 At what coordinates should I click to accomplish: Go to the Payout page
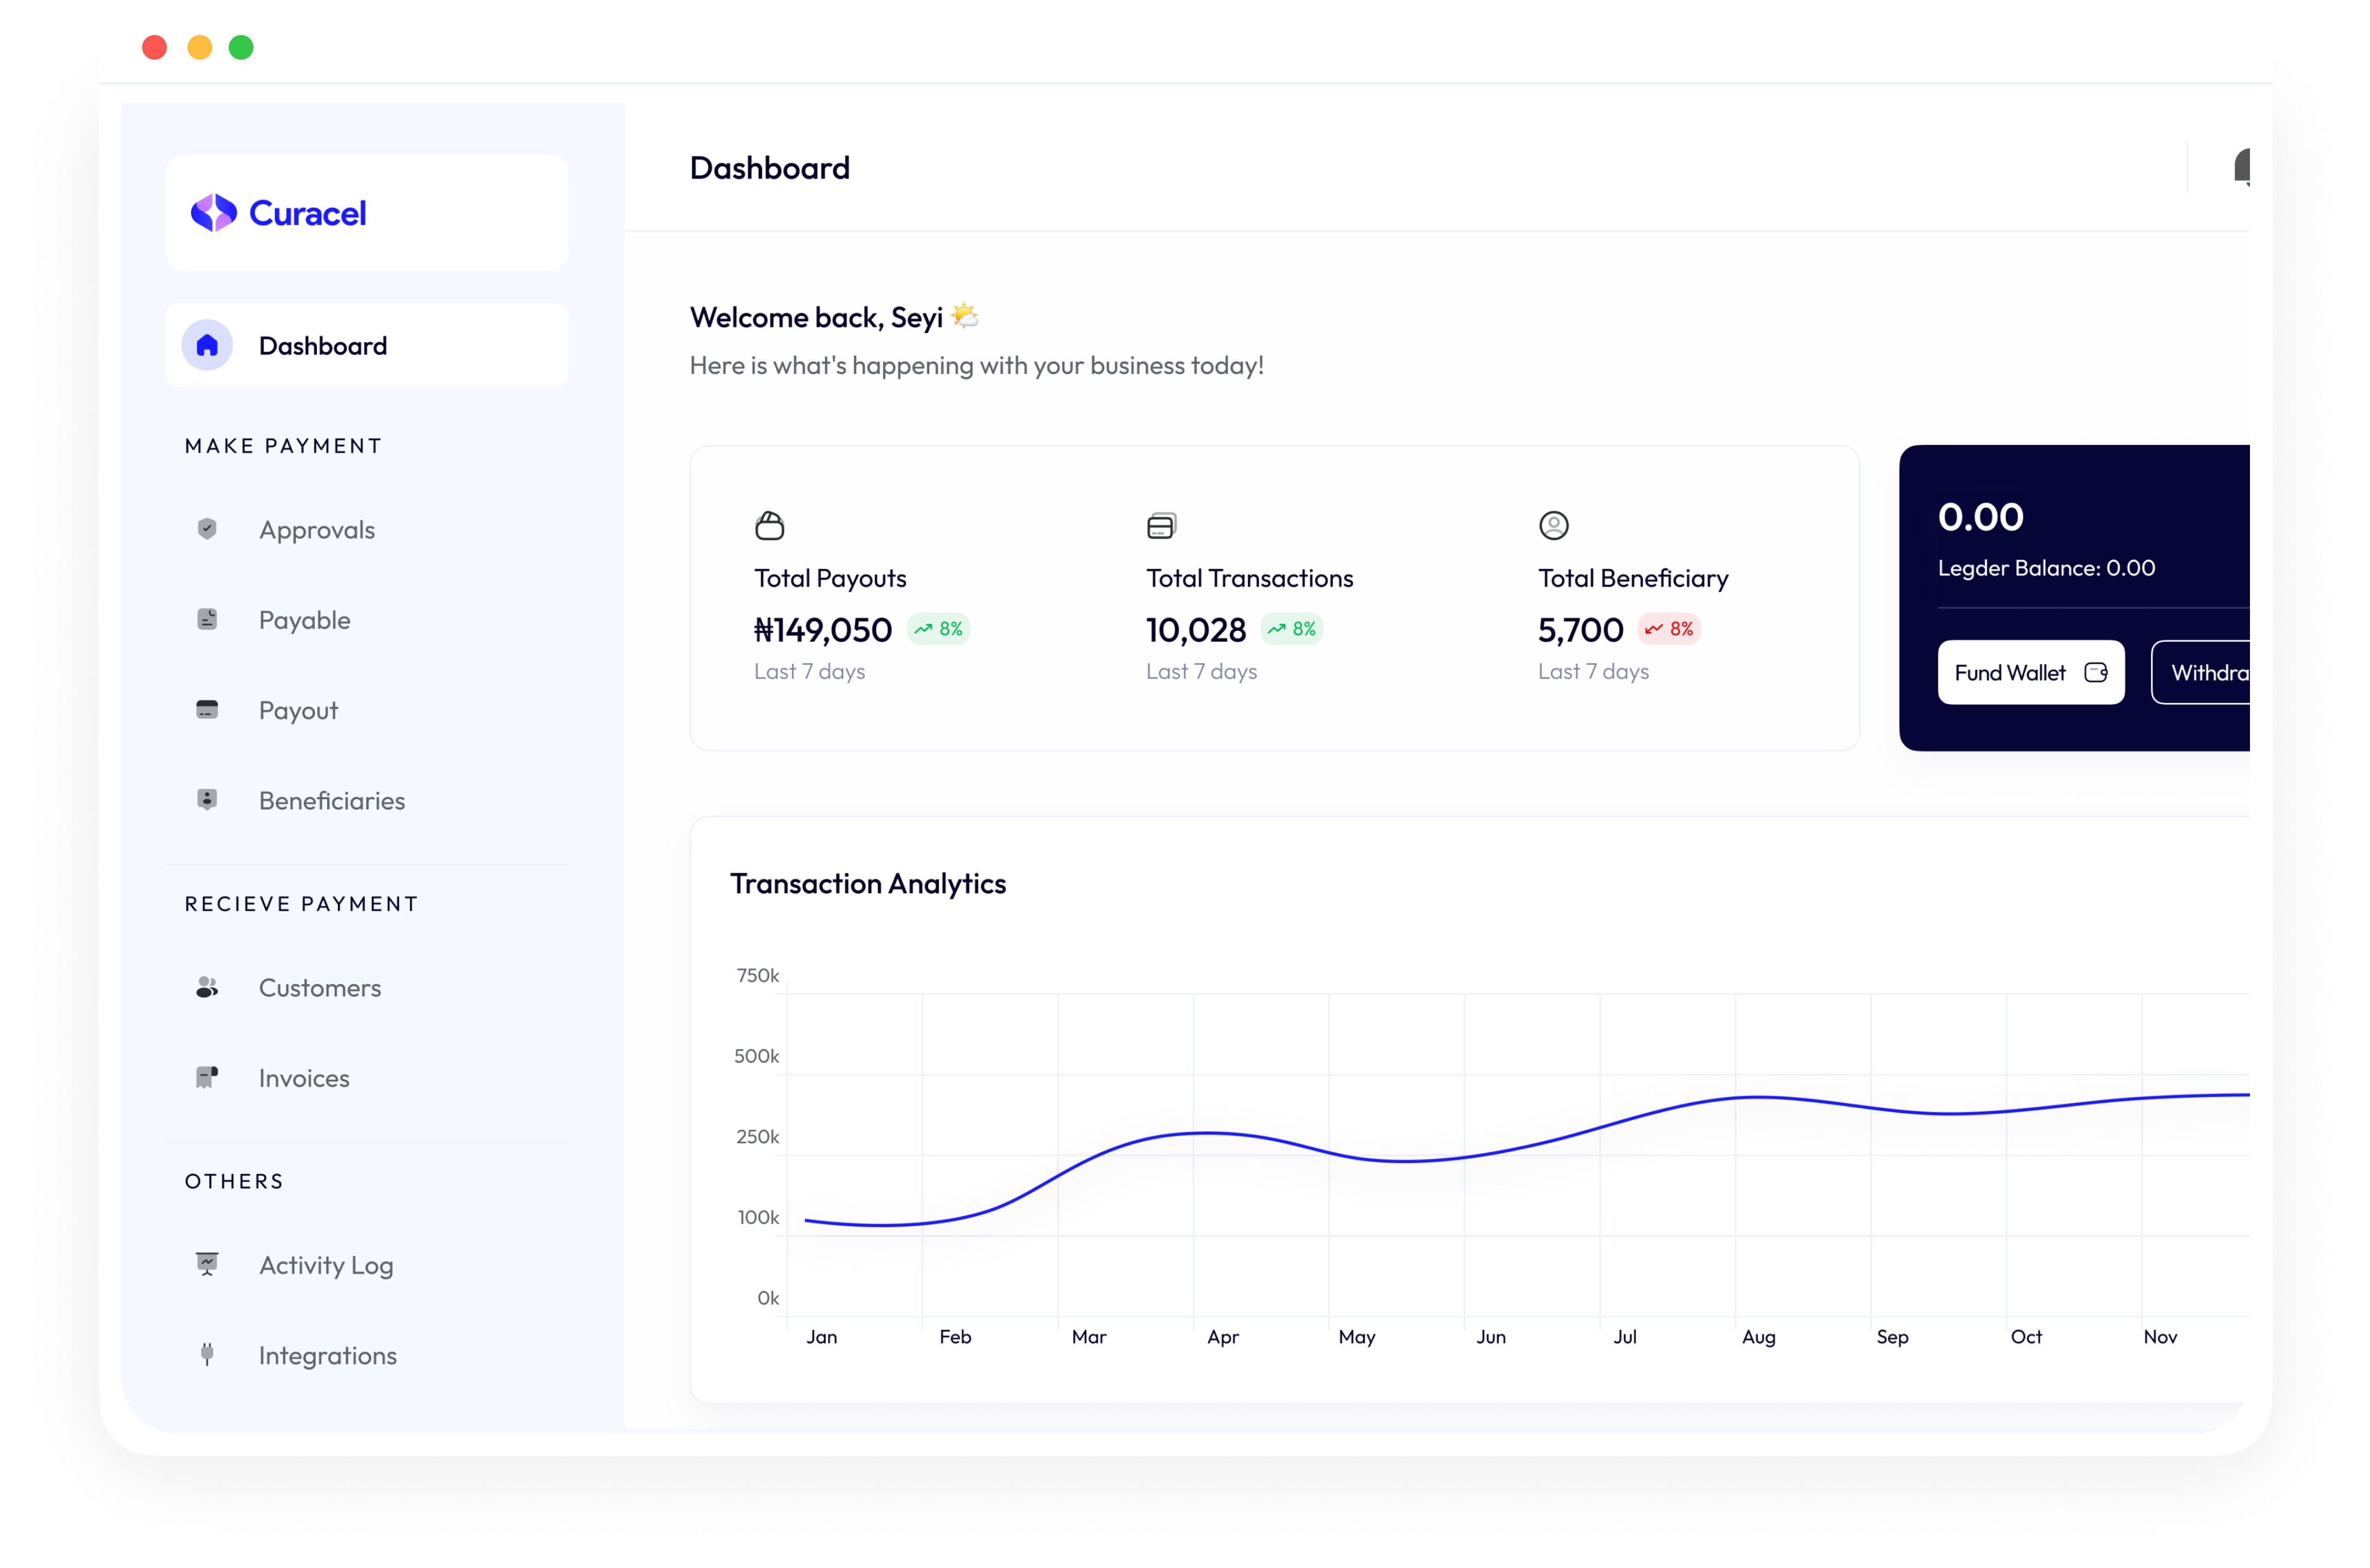[298, 711]
